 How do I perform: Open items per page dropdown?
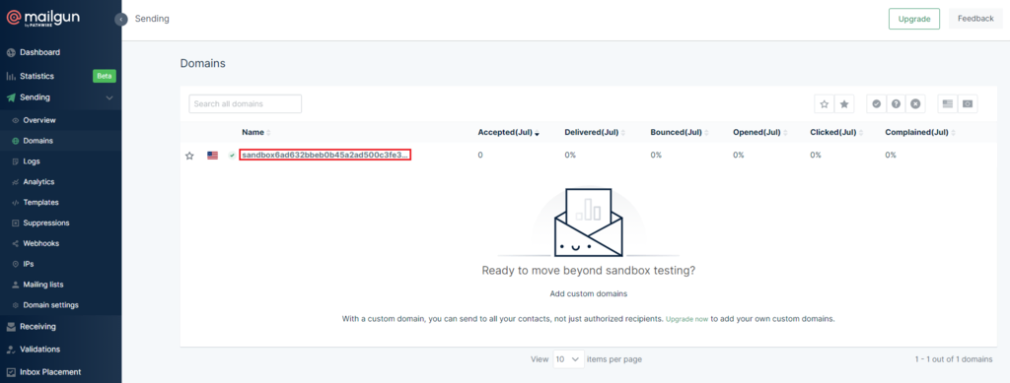coord(569,358)
